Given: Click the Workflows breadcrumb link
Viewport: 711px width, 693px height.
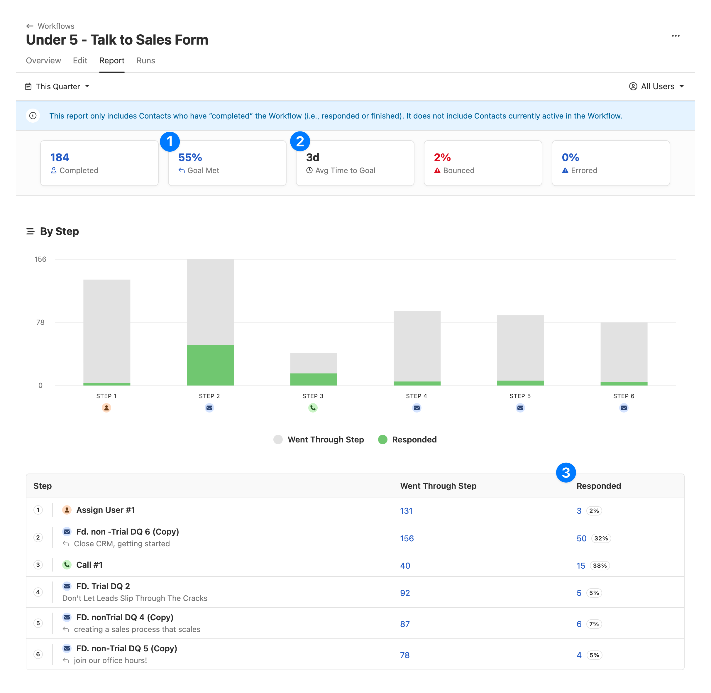Looking at the screenshot, I should (56, 26).
